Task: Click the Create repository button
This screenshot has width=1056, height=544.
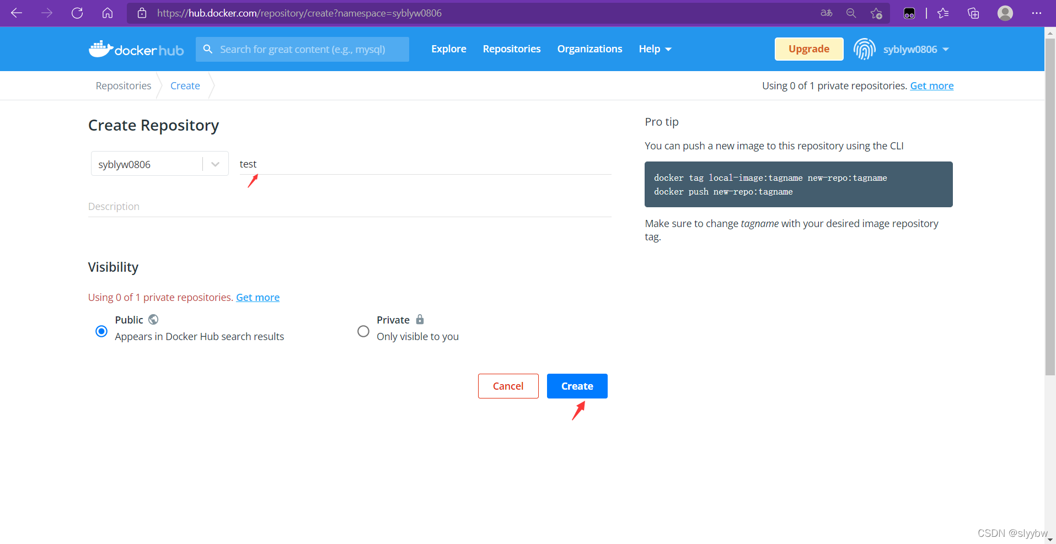Action: (577, 386)
